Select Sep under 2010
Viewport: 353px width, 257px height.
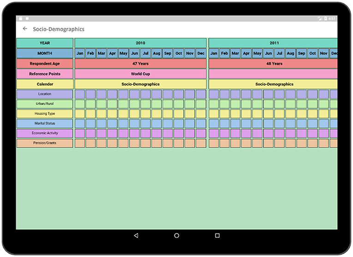168,54
